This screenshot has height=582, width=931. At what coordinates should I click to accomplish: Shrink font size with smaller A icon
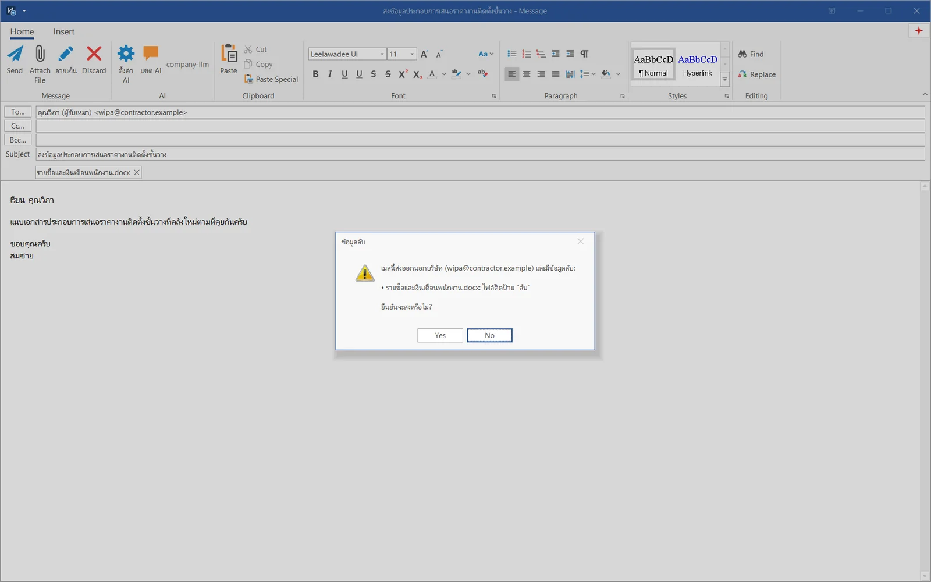tap(439, 54)
